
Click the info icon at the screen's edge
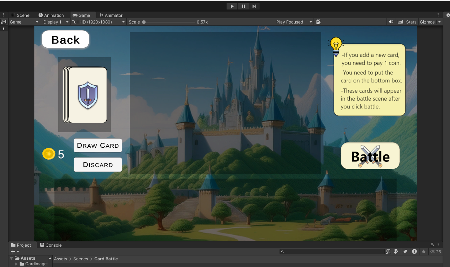point(448,15)
